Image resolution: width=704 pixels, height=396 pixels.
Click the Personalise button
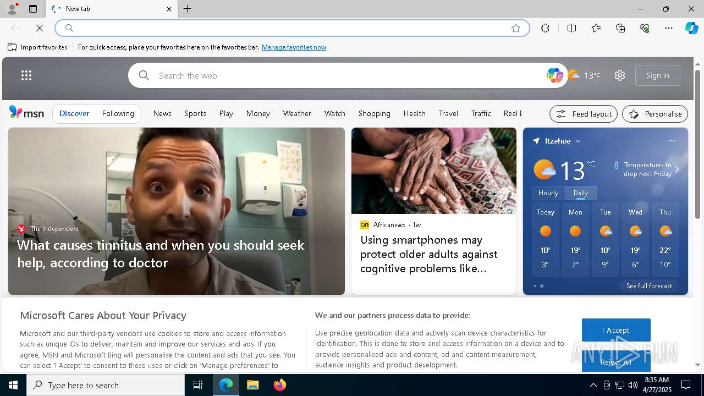coord(655,114)
